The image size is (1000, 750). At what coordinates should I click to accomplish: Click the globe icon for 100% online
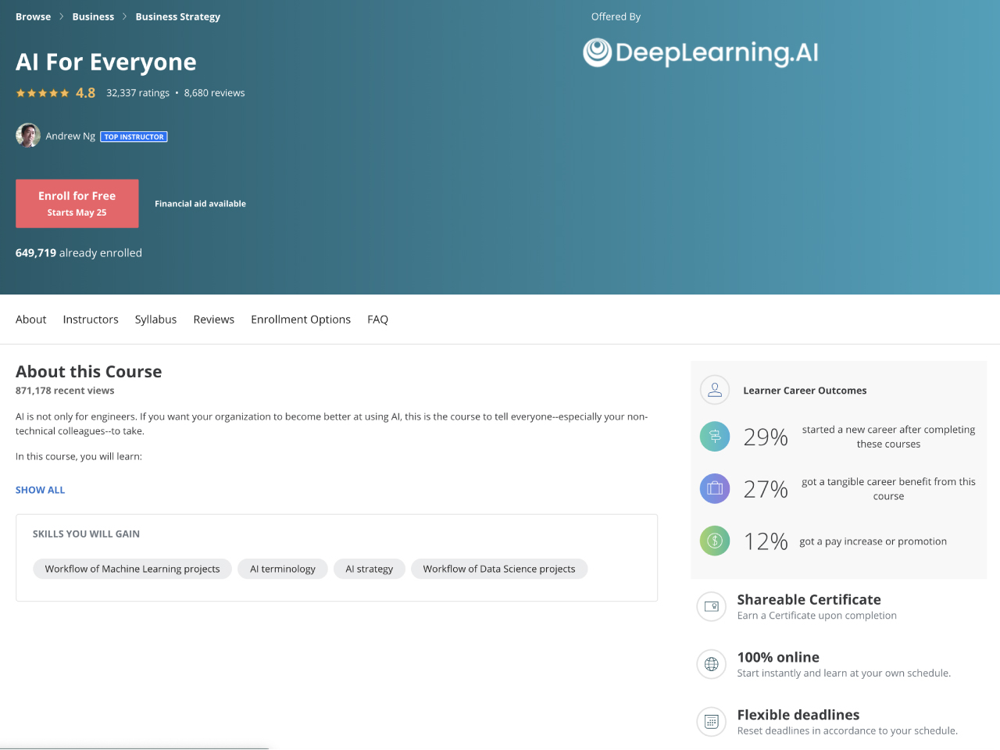point(712,664)
